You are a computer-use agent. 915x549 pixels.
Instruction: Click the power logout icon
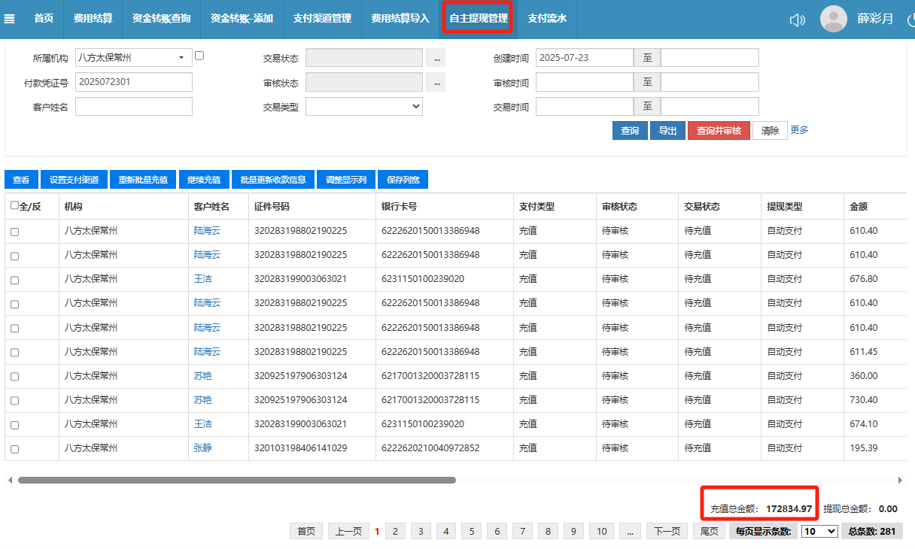910,20
